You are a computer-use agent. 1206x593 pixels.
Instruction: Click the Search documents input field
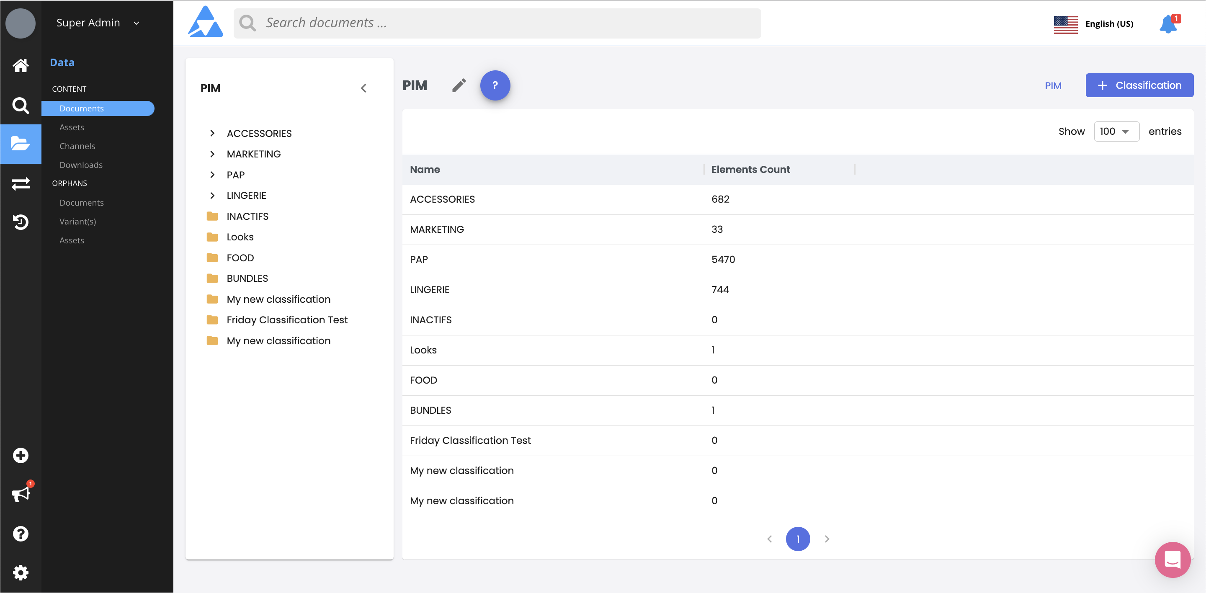click(x=497, y=23)
